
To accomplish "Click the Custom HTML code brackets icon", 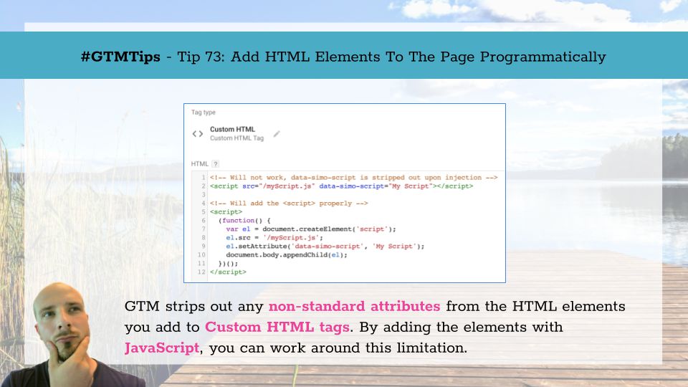I will pyautogui.click(x=198, y=134).
